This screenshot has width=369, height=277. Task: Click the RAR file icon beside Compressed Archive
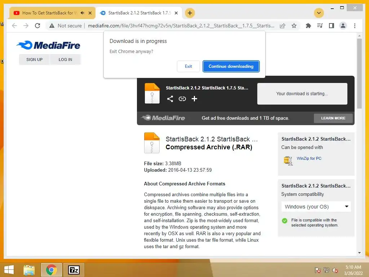coord(152,143)
